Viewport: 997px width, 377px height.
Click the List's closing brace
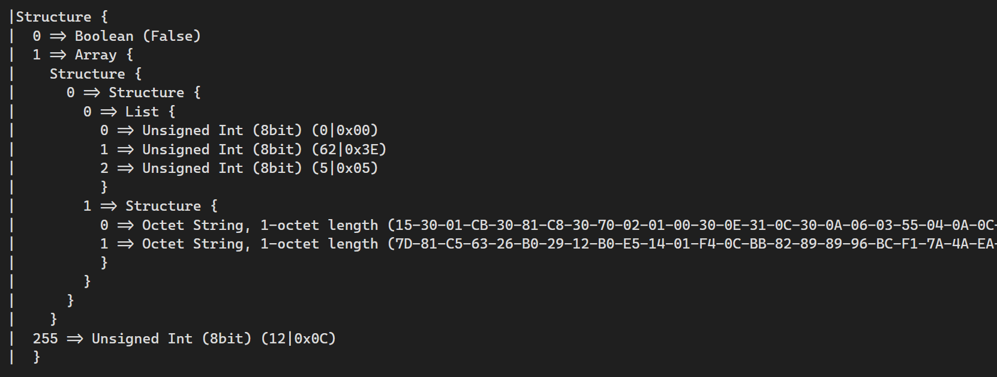(x=104, y=187)
